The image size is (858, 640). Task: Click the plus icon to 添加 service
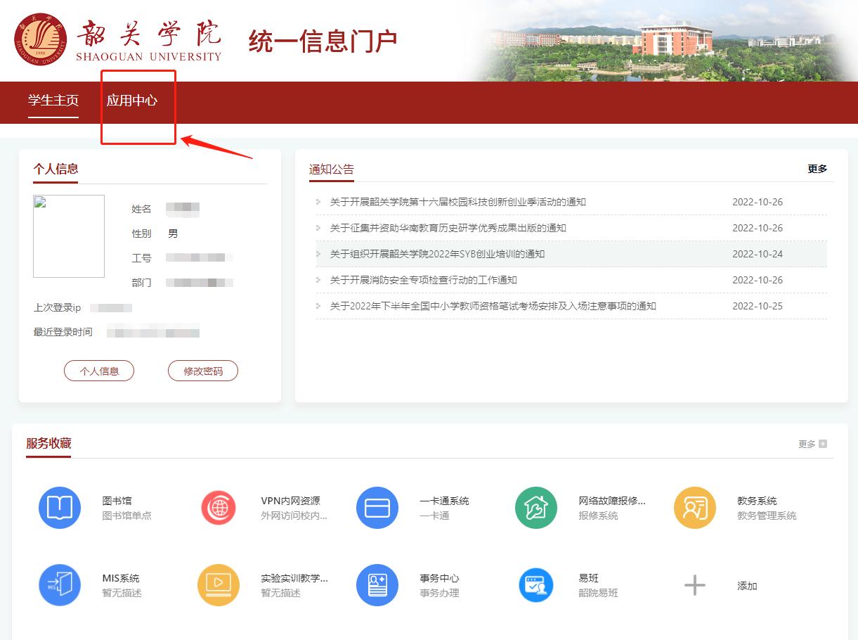(695, 585)
